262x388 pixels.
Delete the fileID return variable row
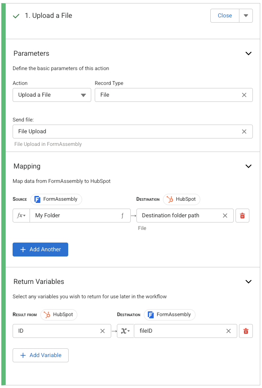click(246, 331)
